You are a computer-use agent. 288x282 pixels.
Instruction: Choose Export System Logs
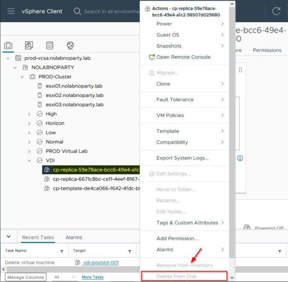[185, 158]
